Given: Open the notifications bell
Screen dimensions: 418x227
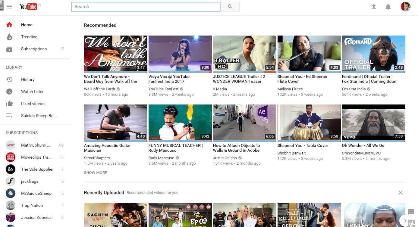Looking at the screenshot, I should click(388, 7).
